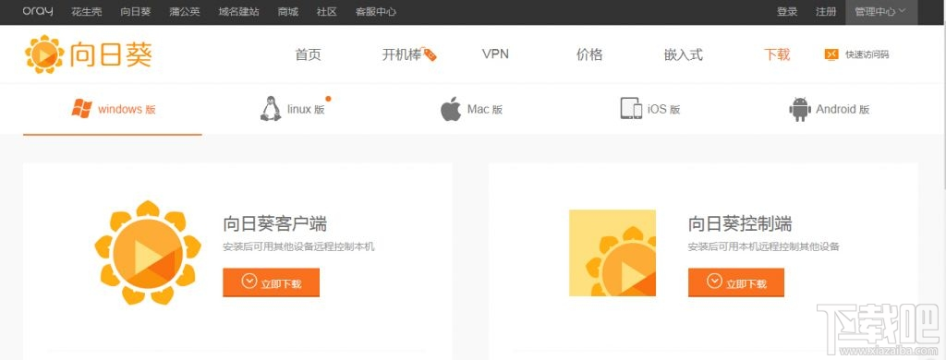Switch to Mac 版 tab
This screenshot has width=946, height=360.
(484, 110)
